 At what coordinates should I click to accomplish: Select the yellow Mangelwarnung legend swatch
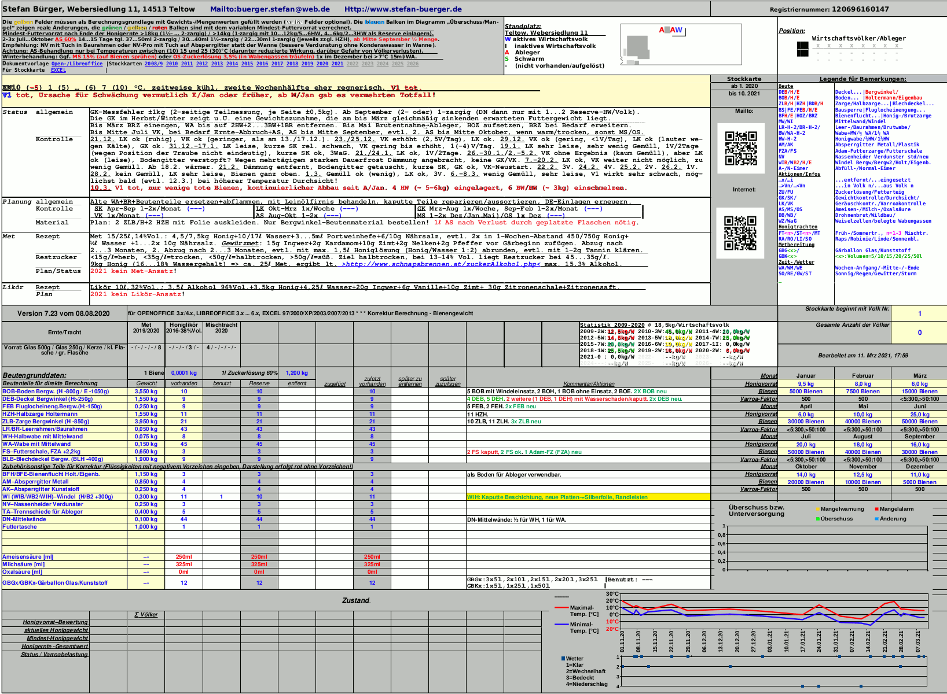pyautogui.click(x=817, y=510)
